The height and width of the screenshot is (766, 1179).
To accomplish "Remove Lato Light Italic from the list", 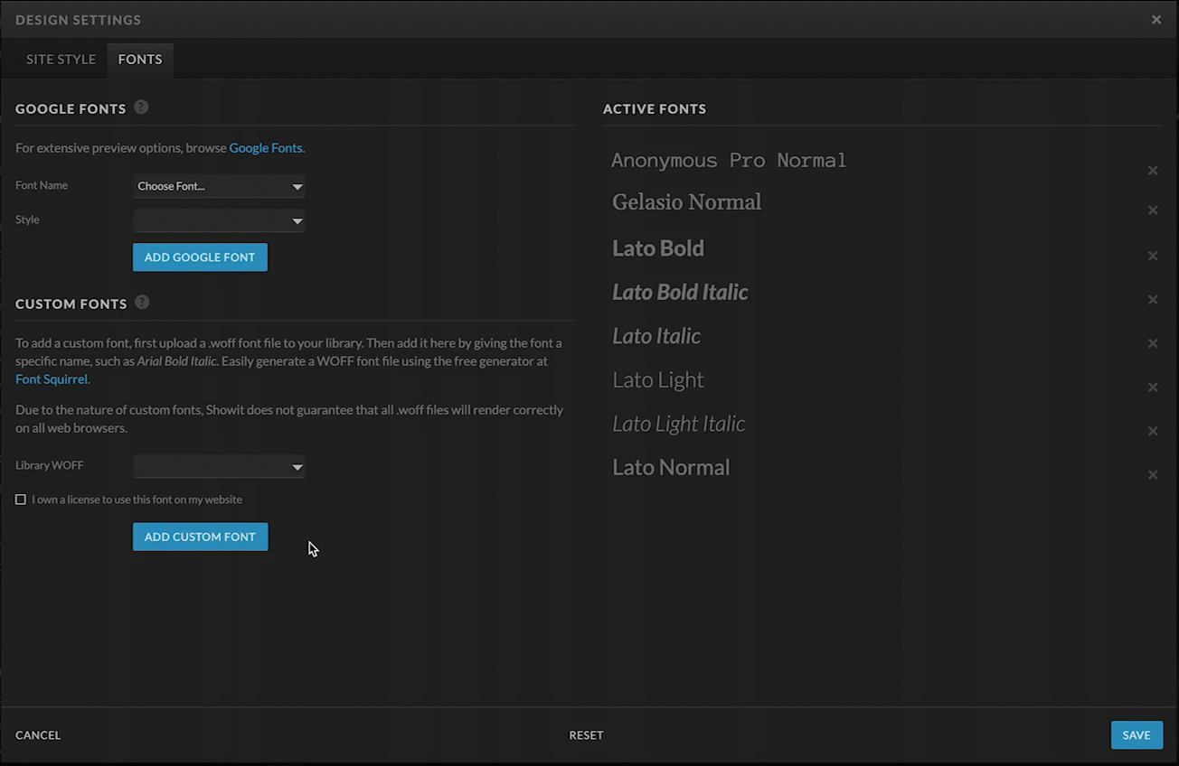I will coord(1153,431).
